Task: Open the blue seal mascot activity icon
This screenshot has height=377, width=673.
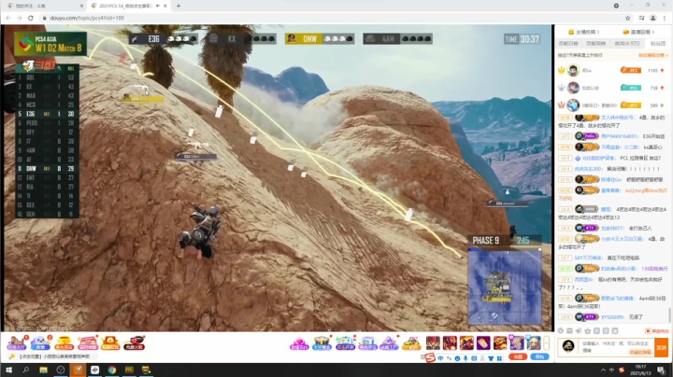Action: [40, 342]
